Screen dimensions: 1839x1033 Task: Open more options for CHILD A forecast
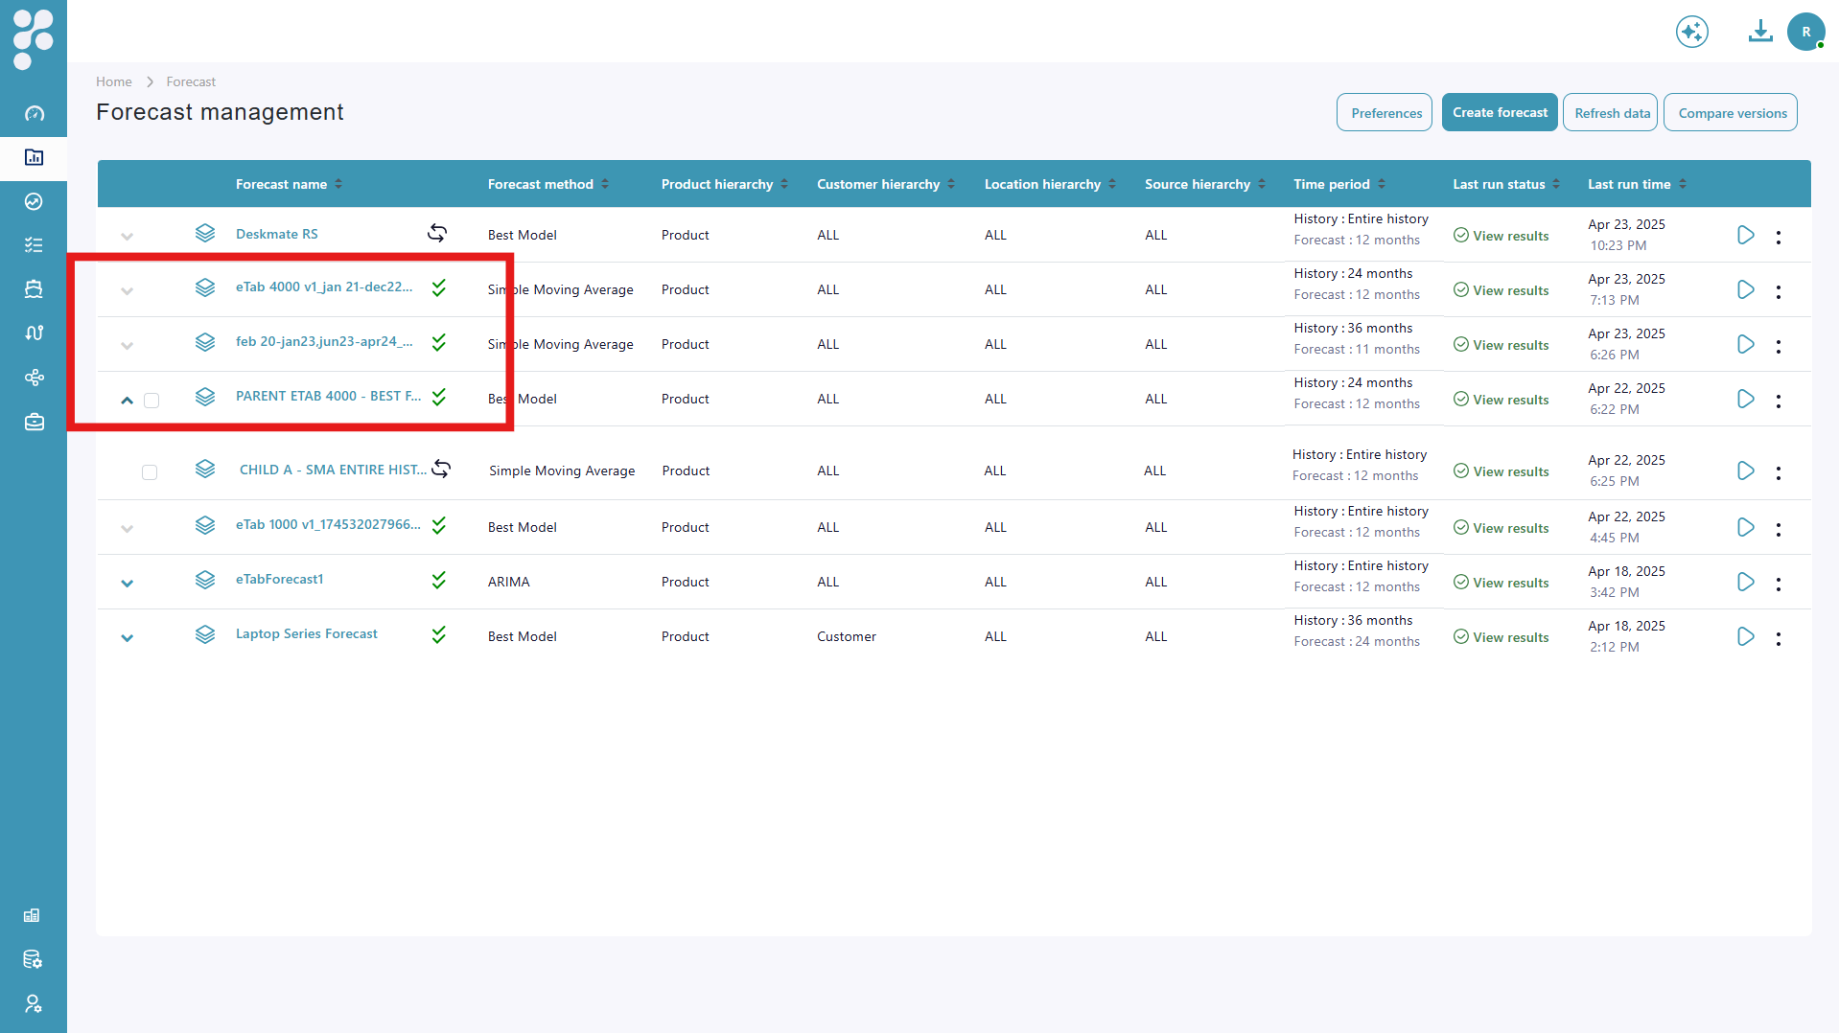1778,472
